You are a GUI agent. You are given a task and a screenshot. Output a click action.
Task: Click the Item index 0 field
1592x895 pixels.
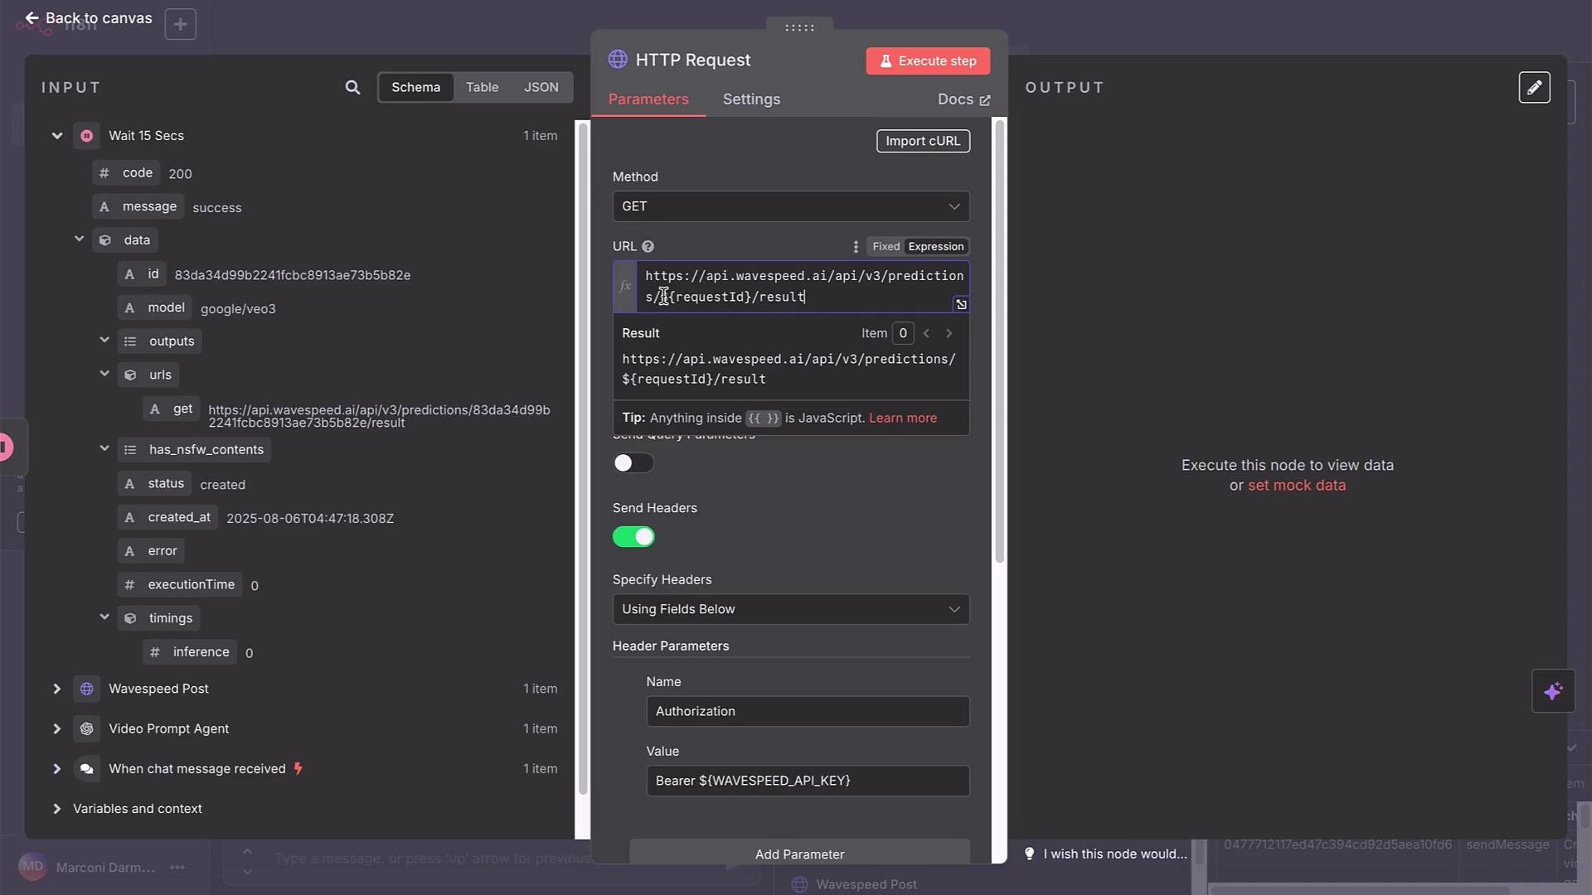[x=902, y=333]
